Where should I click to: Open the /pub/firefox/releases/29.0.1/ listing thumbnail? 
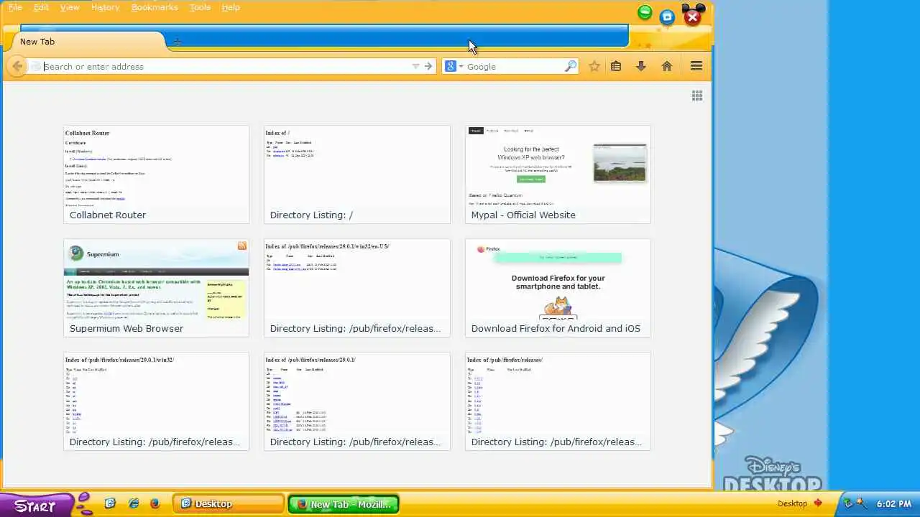pos(357,401)
